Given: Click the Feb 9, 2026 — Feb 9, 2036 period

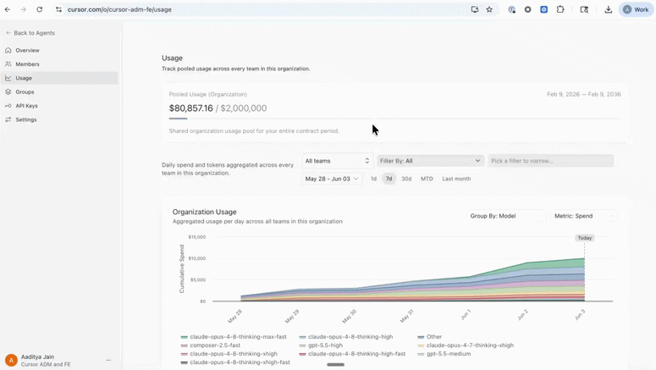Looking at the screenshot, I should [x=583, y=94].
